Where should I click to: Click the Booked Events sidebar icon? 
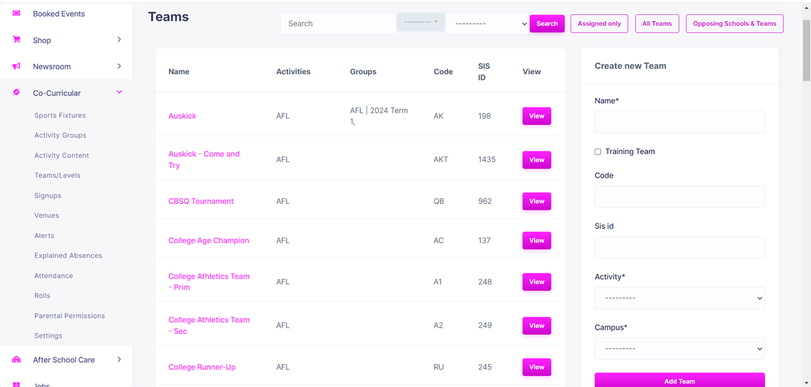[x=16, y=14]
